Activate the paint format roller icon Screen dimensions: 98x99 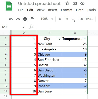tap(32, 19)
